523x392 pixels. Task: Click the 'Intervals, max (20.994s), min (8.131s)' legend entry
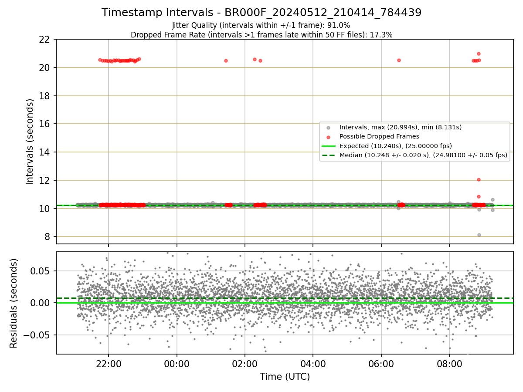[401, 127]
